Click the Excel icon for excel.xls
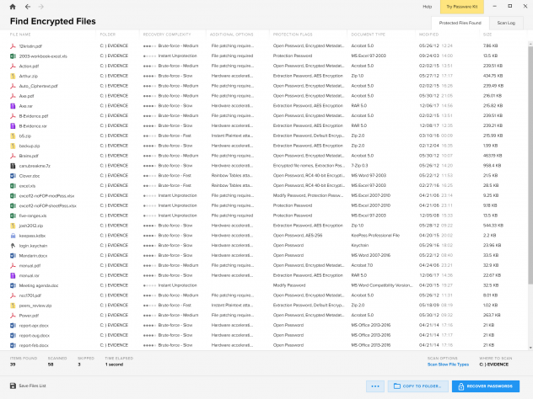Screen dimensions: 533x399 (13, 185)
